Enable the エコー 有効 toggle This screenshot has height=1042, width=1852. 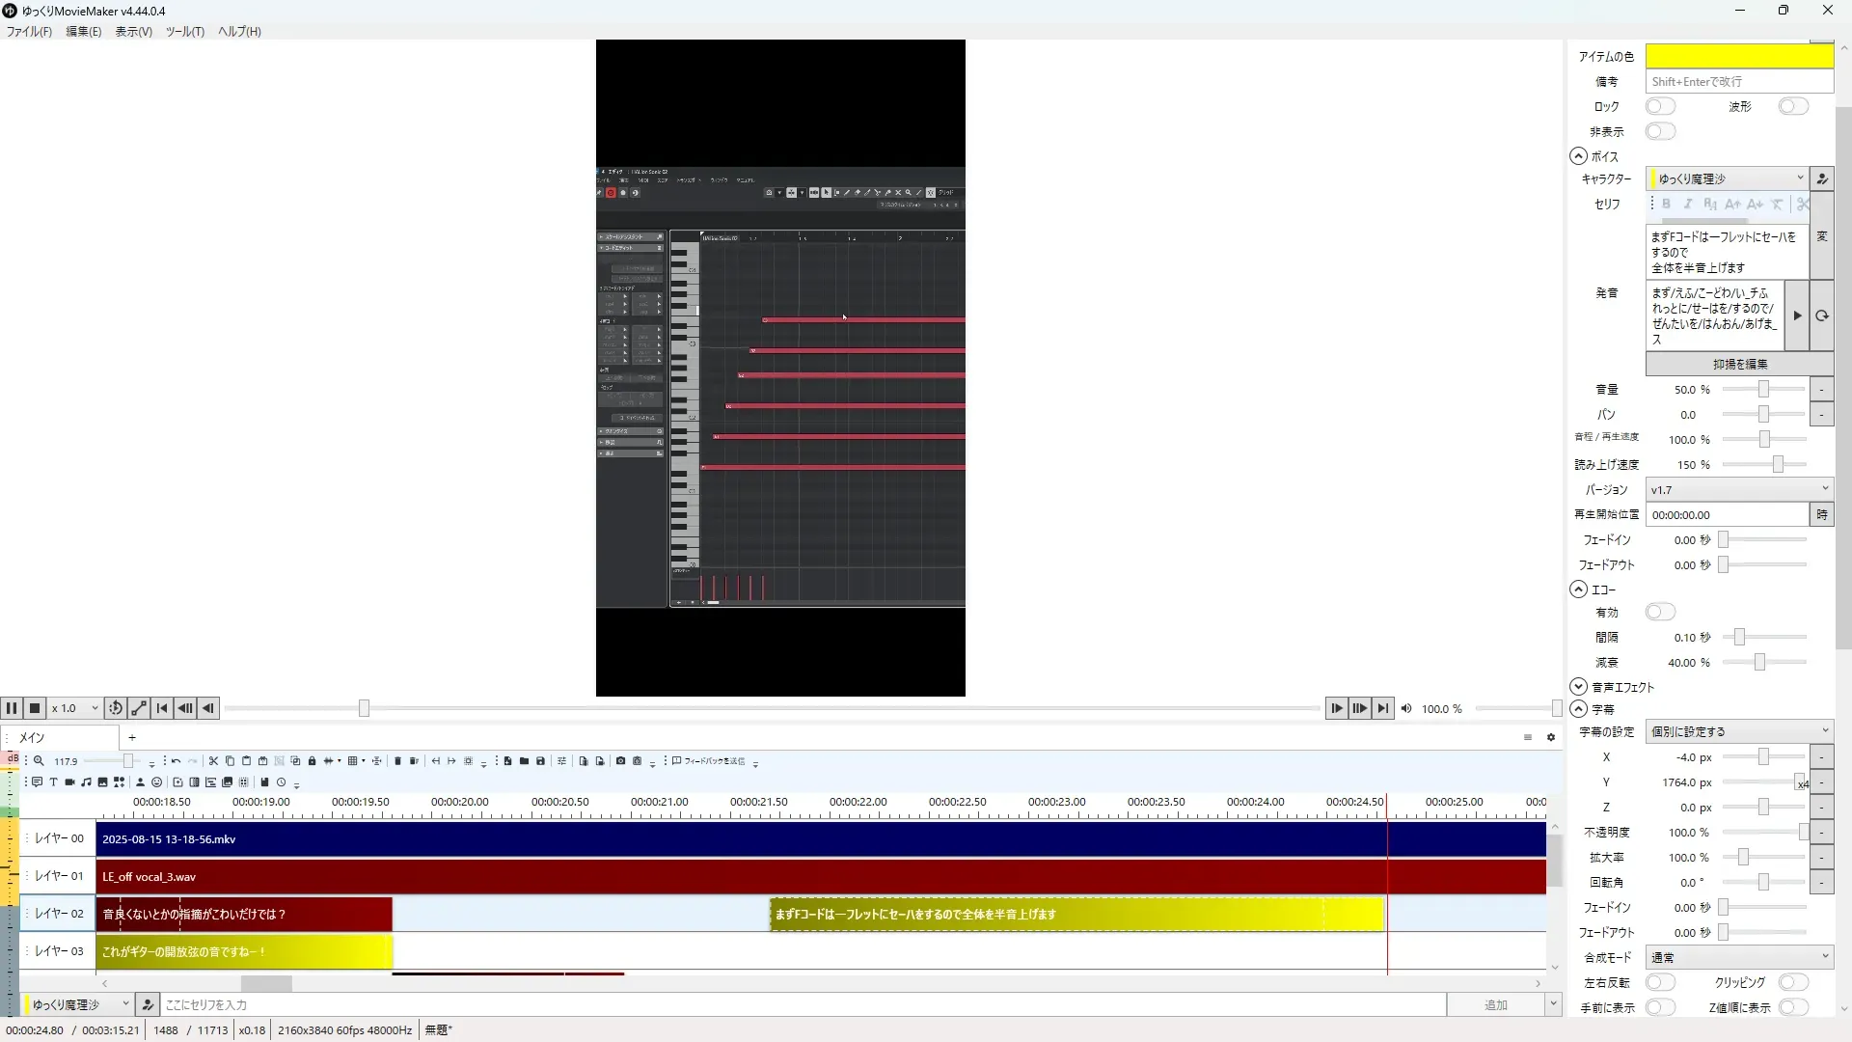click(1660, 612)
